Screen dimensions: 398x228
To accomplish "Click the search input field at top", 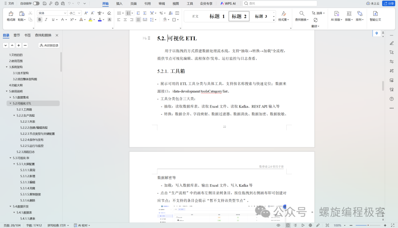I will 280,3.
